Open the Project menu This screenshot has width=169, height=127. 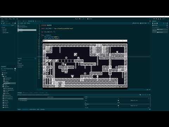tap(6, 19)
